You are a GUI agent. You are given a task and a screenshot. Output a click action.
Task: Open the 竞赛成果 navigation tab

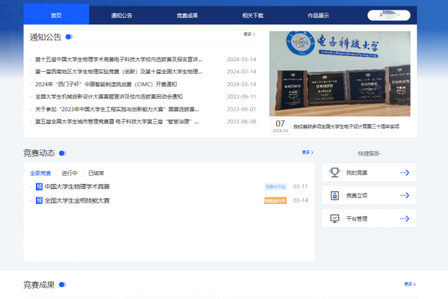[x=187, y=16]
